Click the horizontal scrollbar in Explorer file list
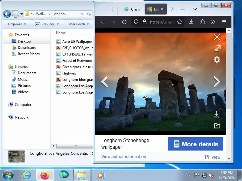This screenshot has height=181, width=242. click(x=74, y=146)
